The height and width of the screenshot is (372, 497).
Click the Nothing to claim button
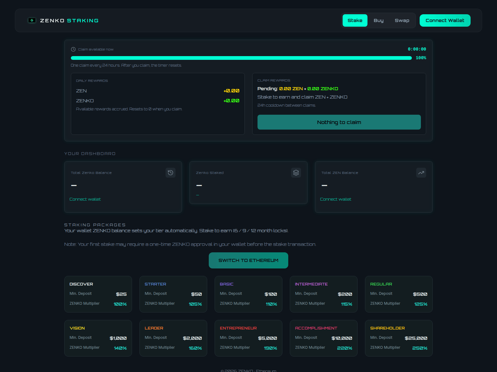point(339,122)
